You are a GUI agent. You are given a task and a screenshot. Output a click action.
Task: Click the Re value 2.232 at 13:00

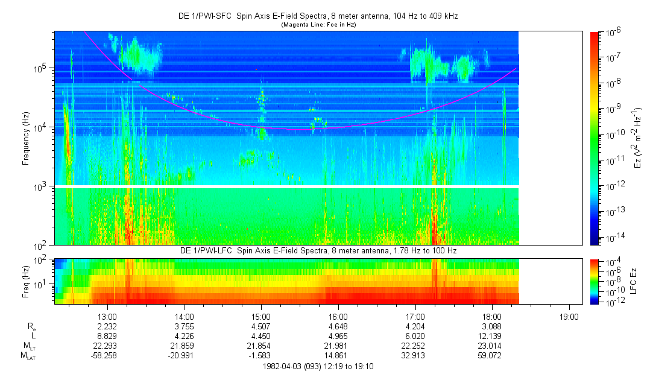point(107,326)
